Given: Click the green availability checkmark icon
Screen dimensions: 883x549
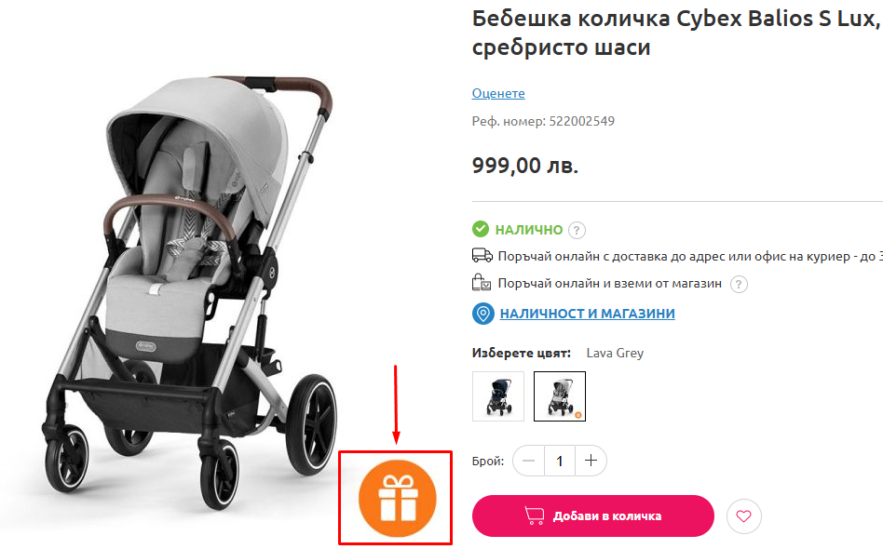Looking at the screenshot, I should pos(481,229).
